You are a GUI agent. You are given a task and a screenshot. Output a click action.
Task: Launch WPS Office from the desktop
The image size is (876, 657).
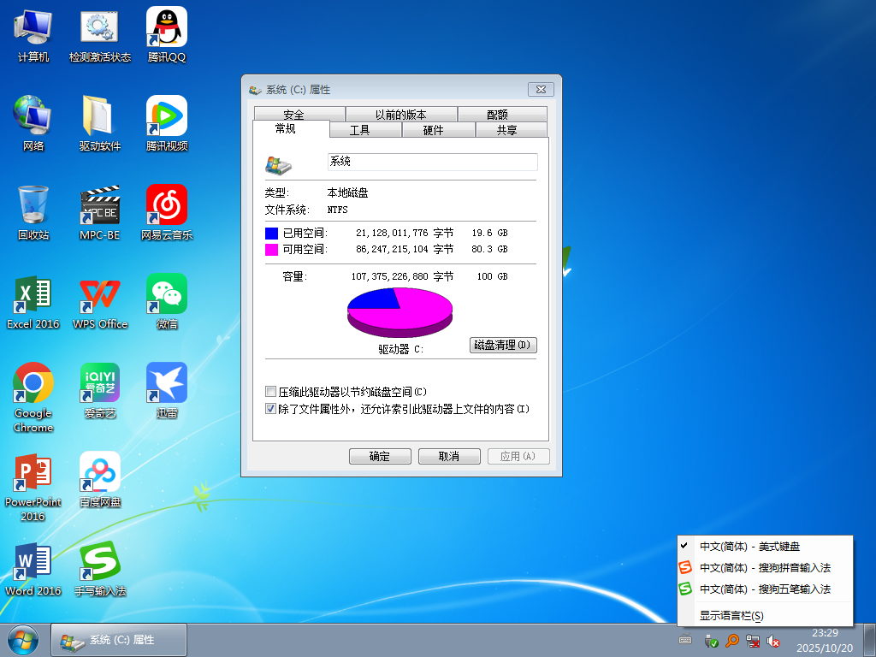pyautogui.click(x=100, y=295)
